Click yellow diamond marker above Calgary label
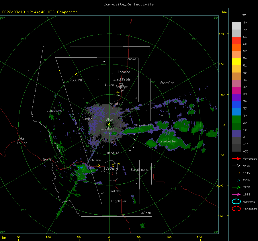The width and height of the screenshot is (258, 241). [113, 165]
